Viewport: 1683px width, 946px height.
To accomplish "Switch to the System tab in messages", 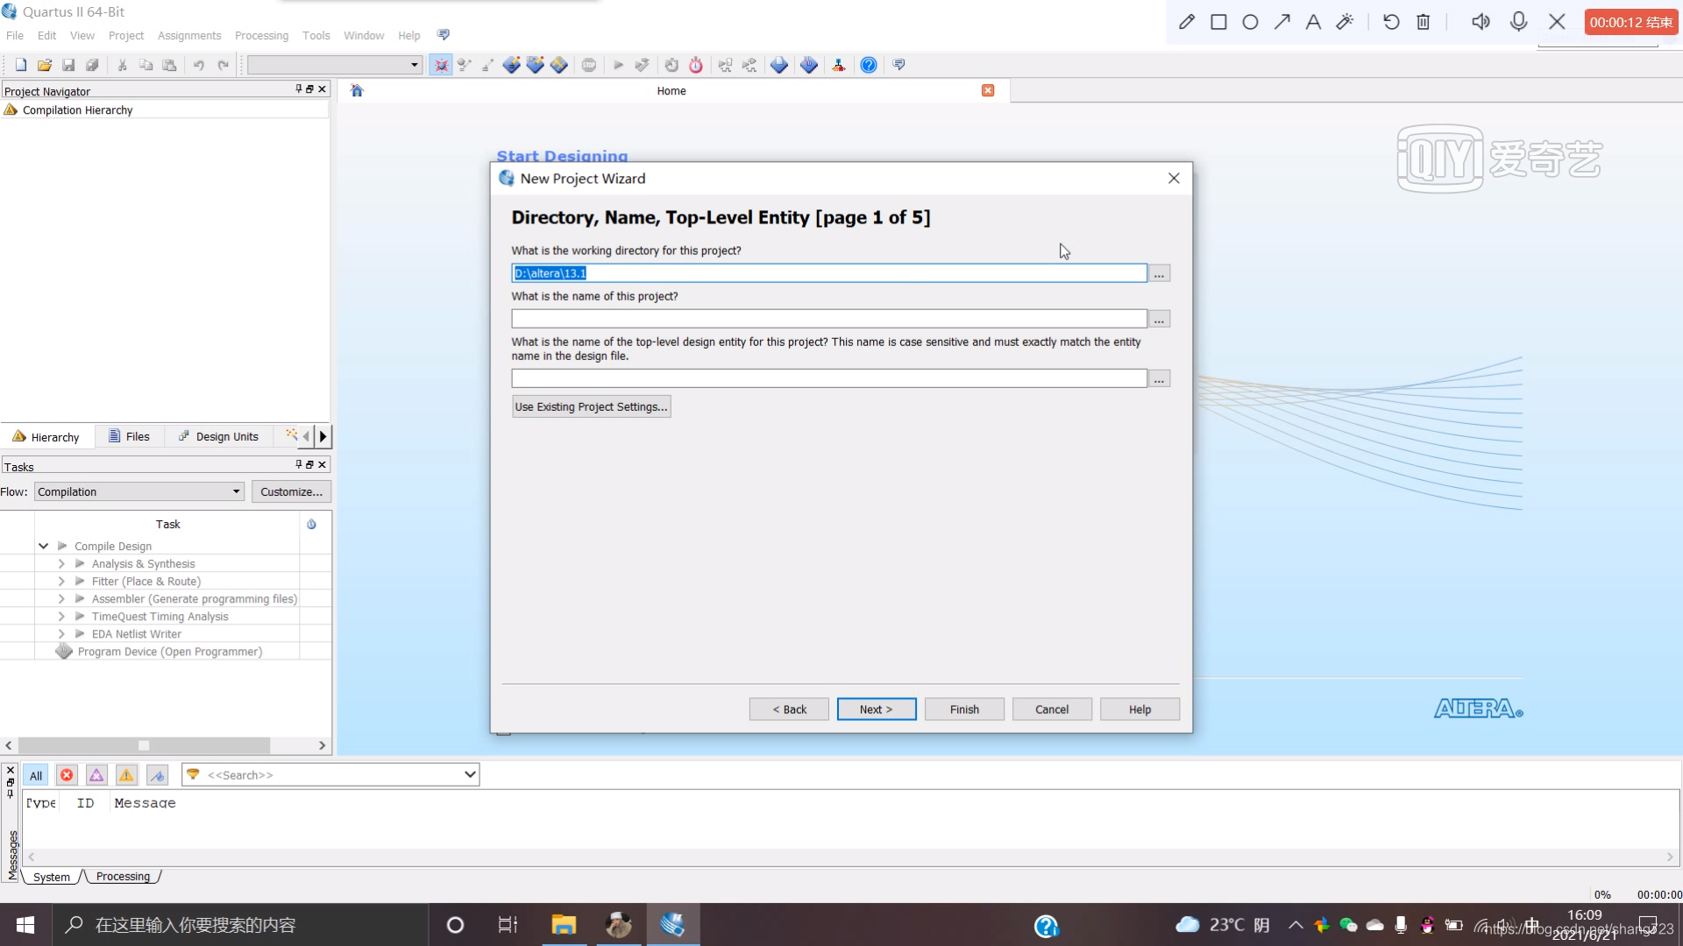I will [51, 876].
